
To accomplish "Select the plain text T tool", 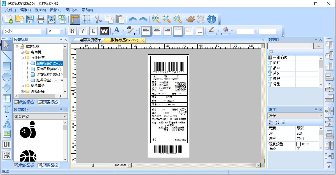I will pyautogui.click(x=7, y=109).
